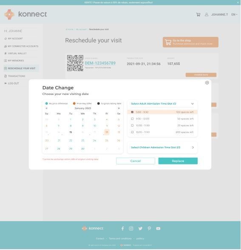Advance calendar to next month

pyautogui.click(x=119, y=108)
